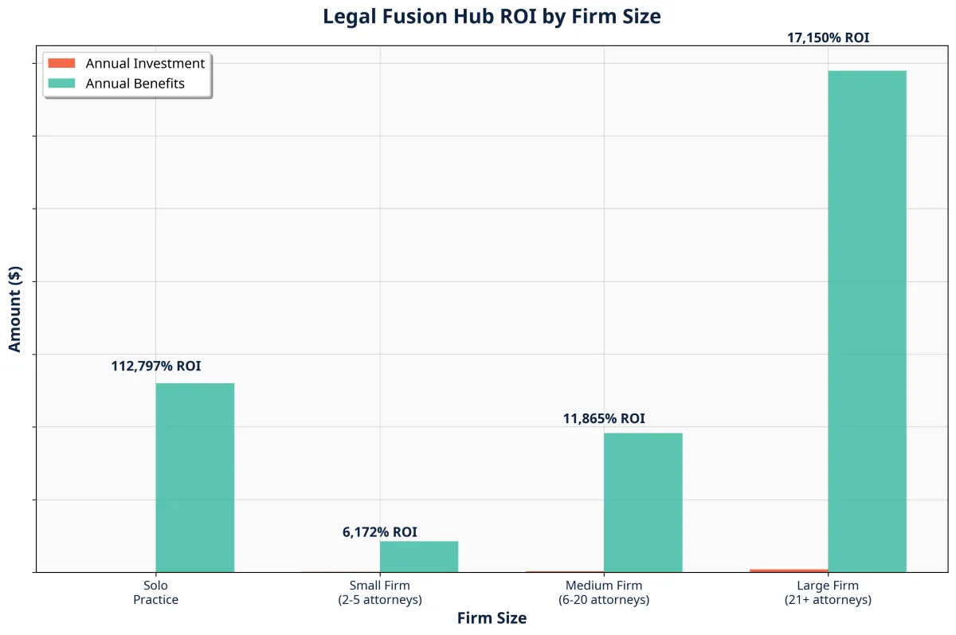The width and height of the screenshot is (956, 635).
Task: Select the Annual Investment legend label
Action: click(x=145, y=63)
